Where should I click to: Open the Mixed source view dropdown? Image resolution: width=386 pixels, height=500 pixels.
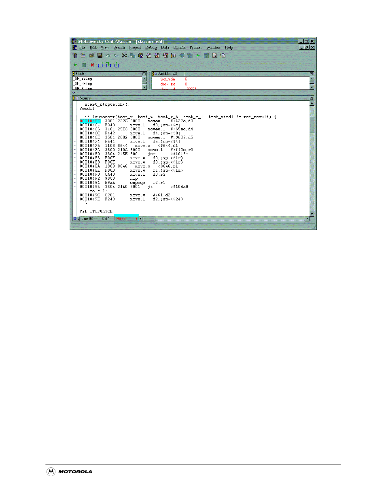[x=127, y=219]
